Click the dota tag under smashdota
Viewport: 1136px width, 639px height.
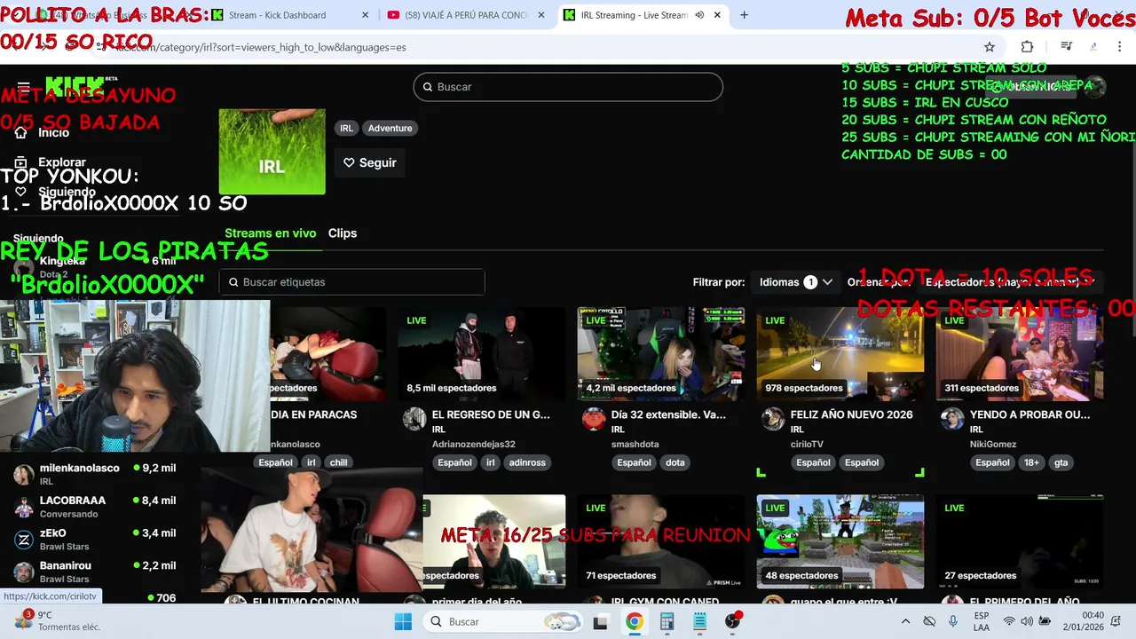pyautogui.click(x=675, y=462)
